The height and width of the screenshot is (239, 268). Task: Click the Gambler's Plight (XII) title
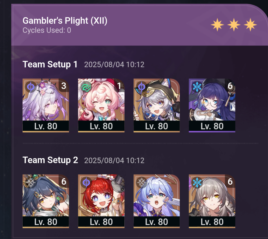(65, 21)
